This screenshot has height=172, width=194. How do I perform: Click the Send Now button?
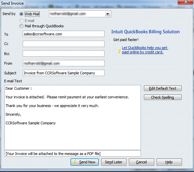pos(84,162)
